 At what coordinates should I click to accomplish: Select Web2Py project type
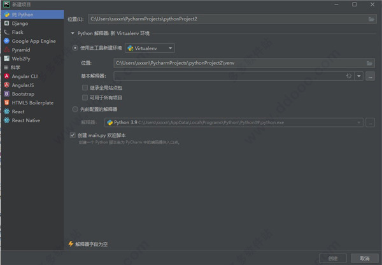(x=32, y=59)
